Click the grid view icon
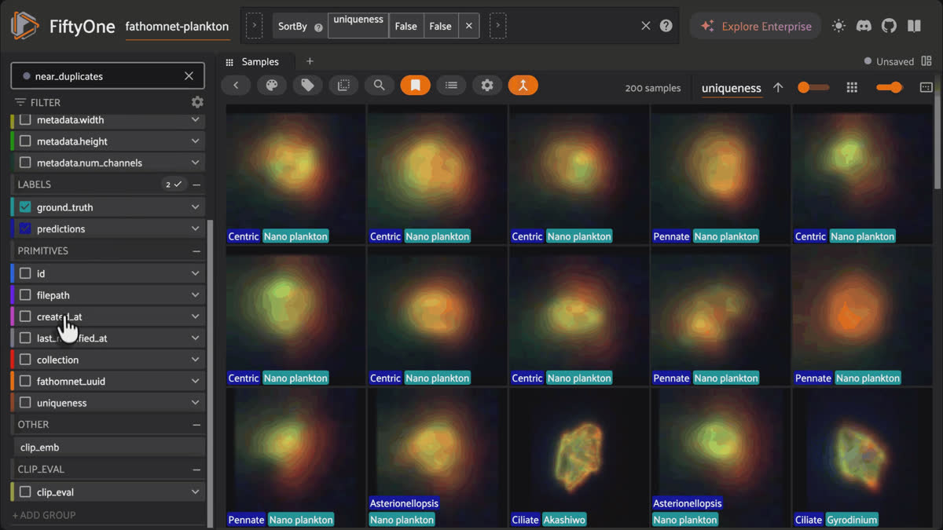 (852, 88)
